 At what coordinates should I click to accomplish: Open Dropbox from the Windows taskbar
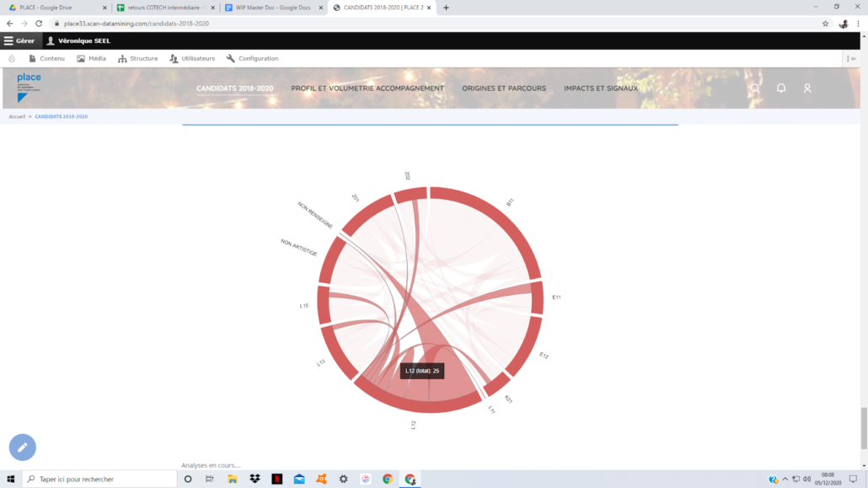coord(255,479)
